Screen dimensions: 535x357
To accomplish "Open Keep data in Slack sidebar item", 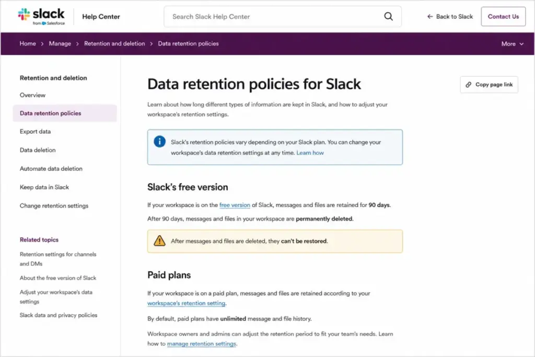I will [44, 187].
